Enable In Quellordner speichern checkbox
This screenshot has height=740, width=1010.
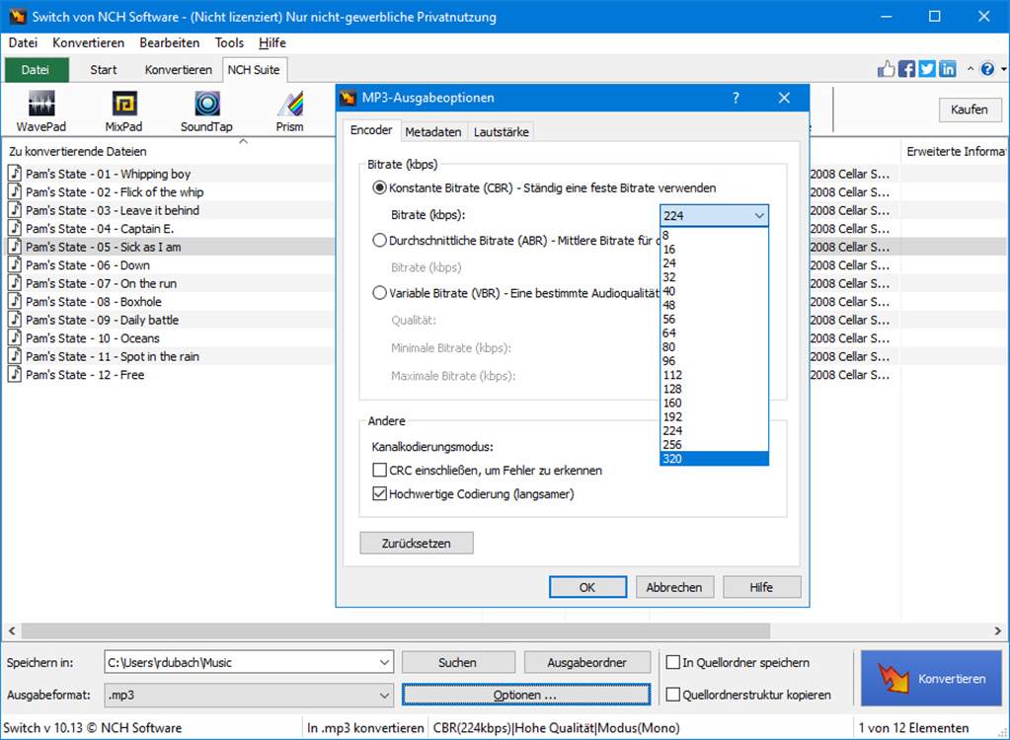click(x=673, y=662)
